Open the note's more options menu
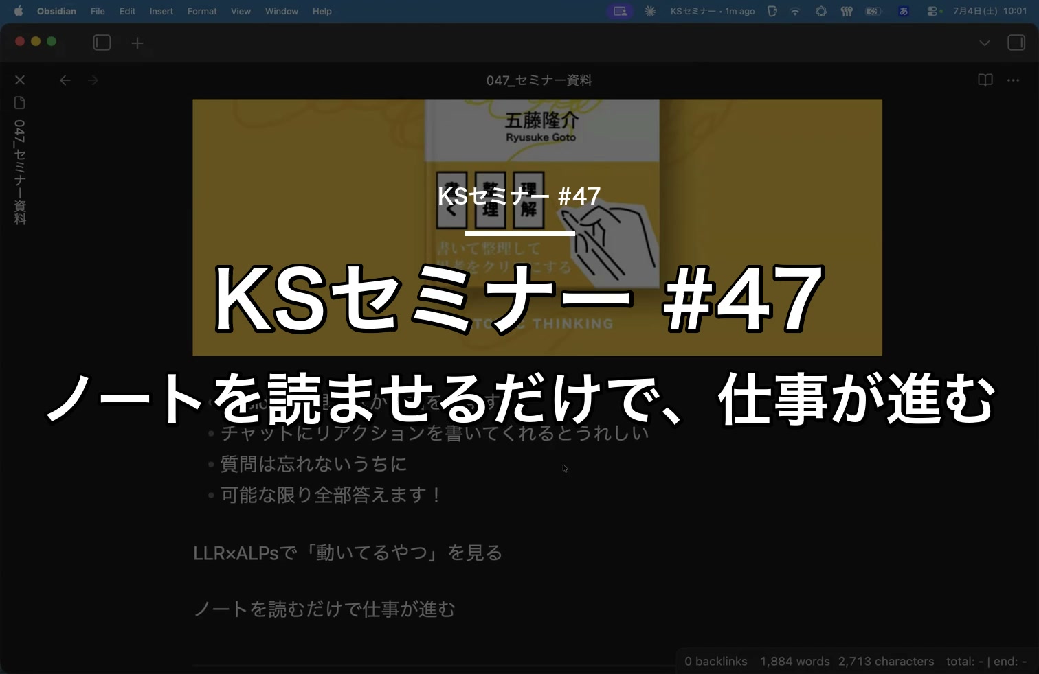This screenshot has width=1039, height=674. [1013, 80]
